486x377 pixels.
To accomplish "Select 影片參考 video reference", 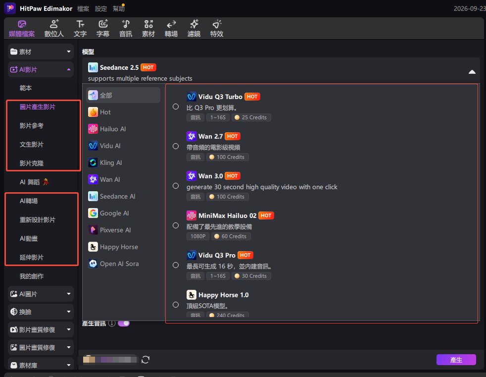I will 32,126.
